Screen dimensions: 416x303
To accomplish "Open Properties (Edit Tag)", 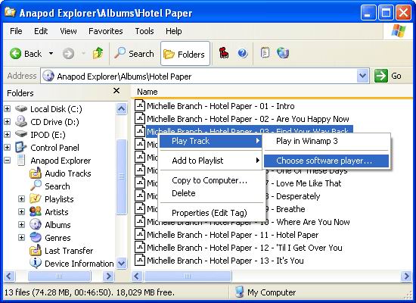I will pyautogui.click(x=211, y=213).
